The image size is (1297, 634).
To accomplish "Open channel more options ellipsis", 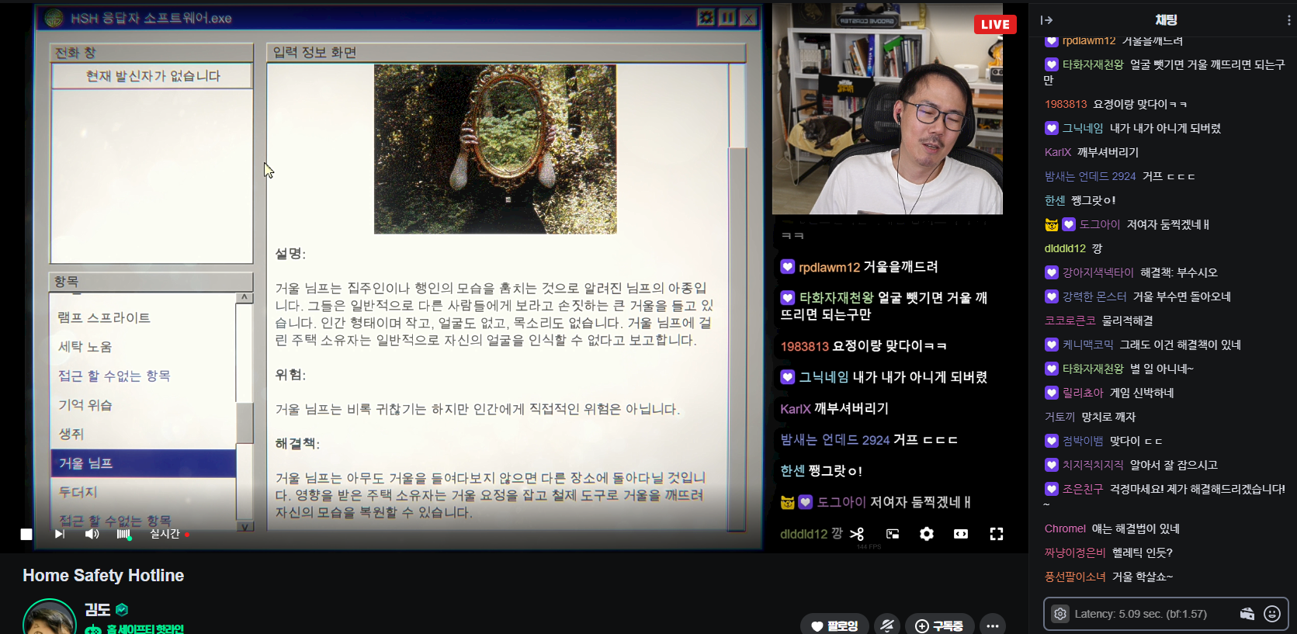I will tap(993, 625).
